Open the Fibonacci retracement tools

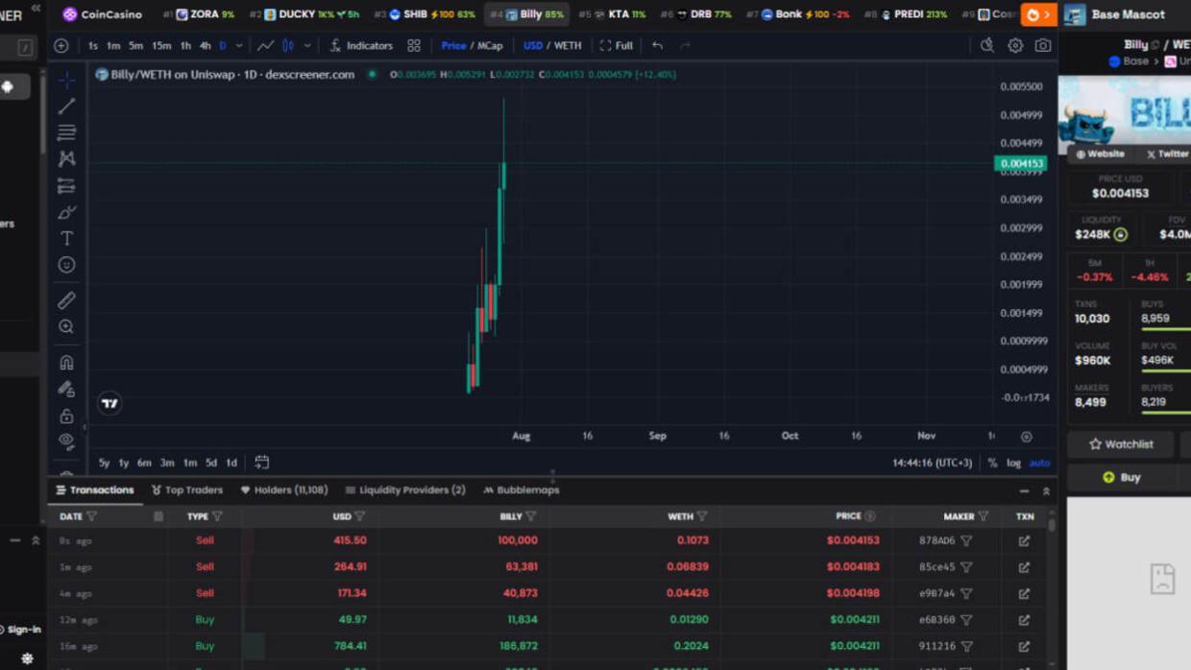(x=66, y=132)
